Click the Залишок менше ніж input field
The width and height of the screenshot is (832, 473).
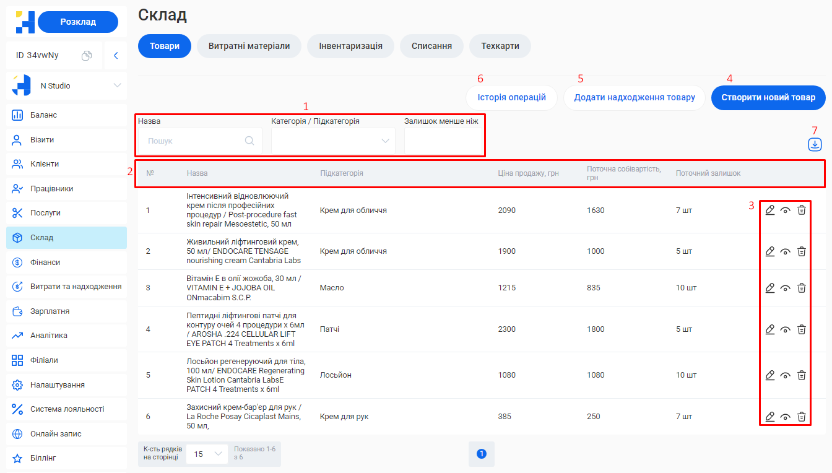click(x=443, y=141)
